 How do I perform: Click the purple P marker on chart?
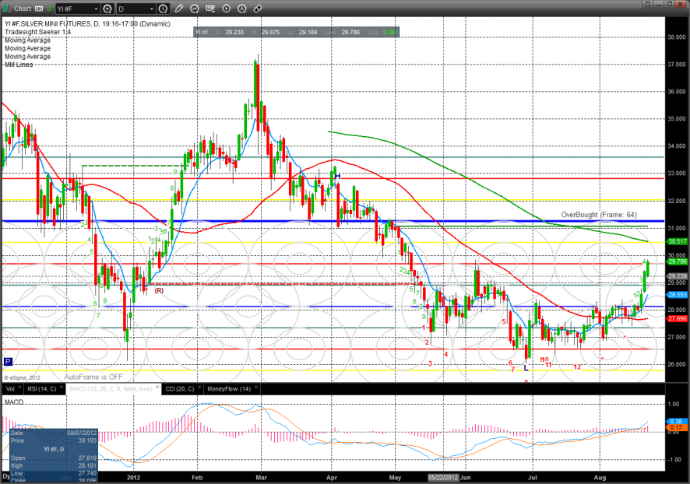tap(8, 361)
